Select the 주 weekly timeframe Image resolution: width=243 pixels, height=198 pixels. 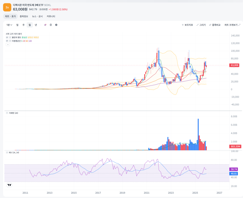[24, 25]
